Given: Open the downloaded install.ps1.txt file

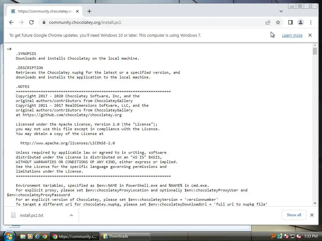Looking at the screenshot, I should [x=31, y=215].
